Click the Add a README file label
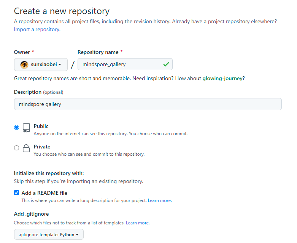The width and height of the screenshot is (297, 243). tap(44, 193)
